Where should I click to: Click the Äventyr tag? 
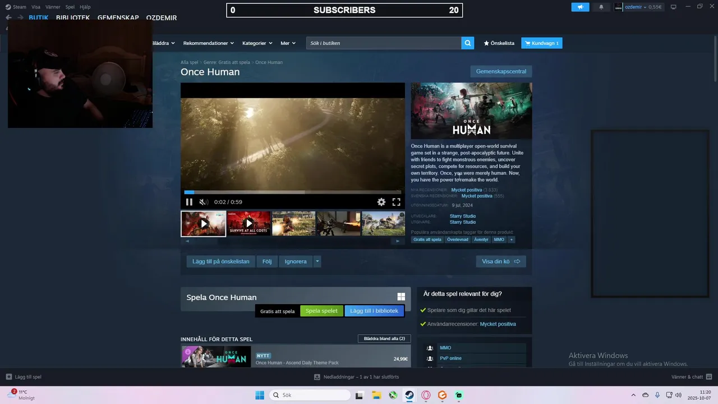(x=481, y=240)
